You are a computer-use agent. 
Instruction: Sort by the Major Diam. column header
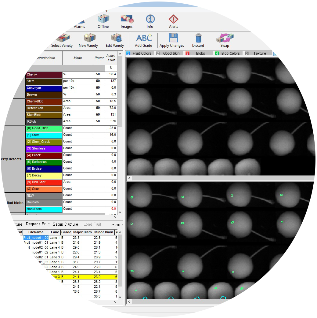tap(83, 232)
